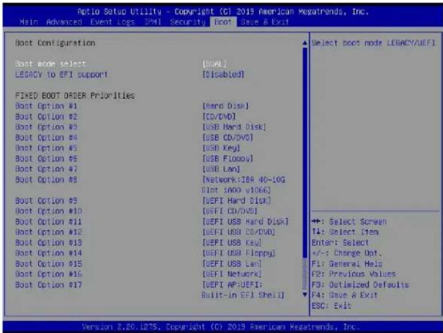Click the F3: Optimized Defaults hint
This screenshot has width=443, height=333.
tap(360, 285)
